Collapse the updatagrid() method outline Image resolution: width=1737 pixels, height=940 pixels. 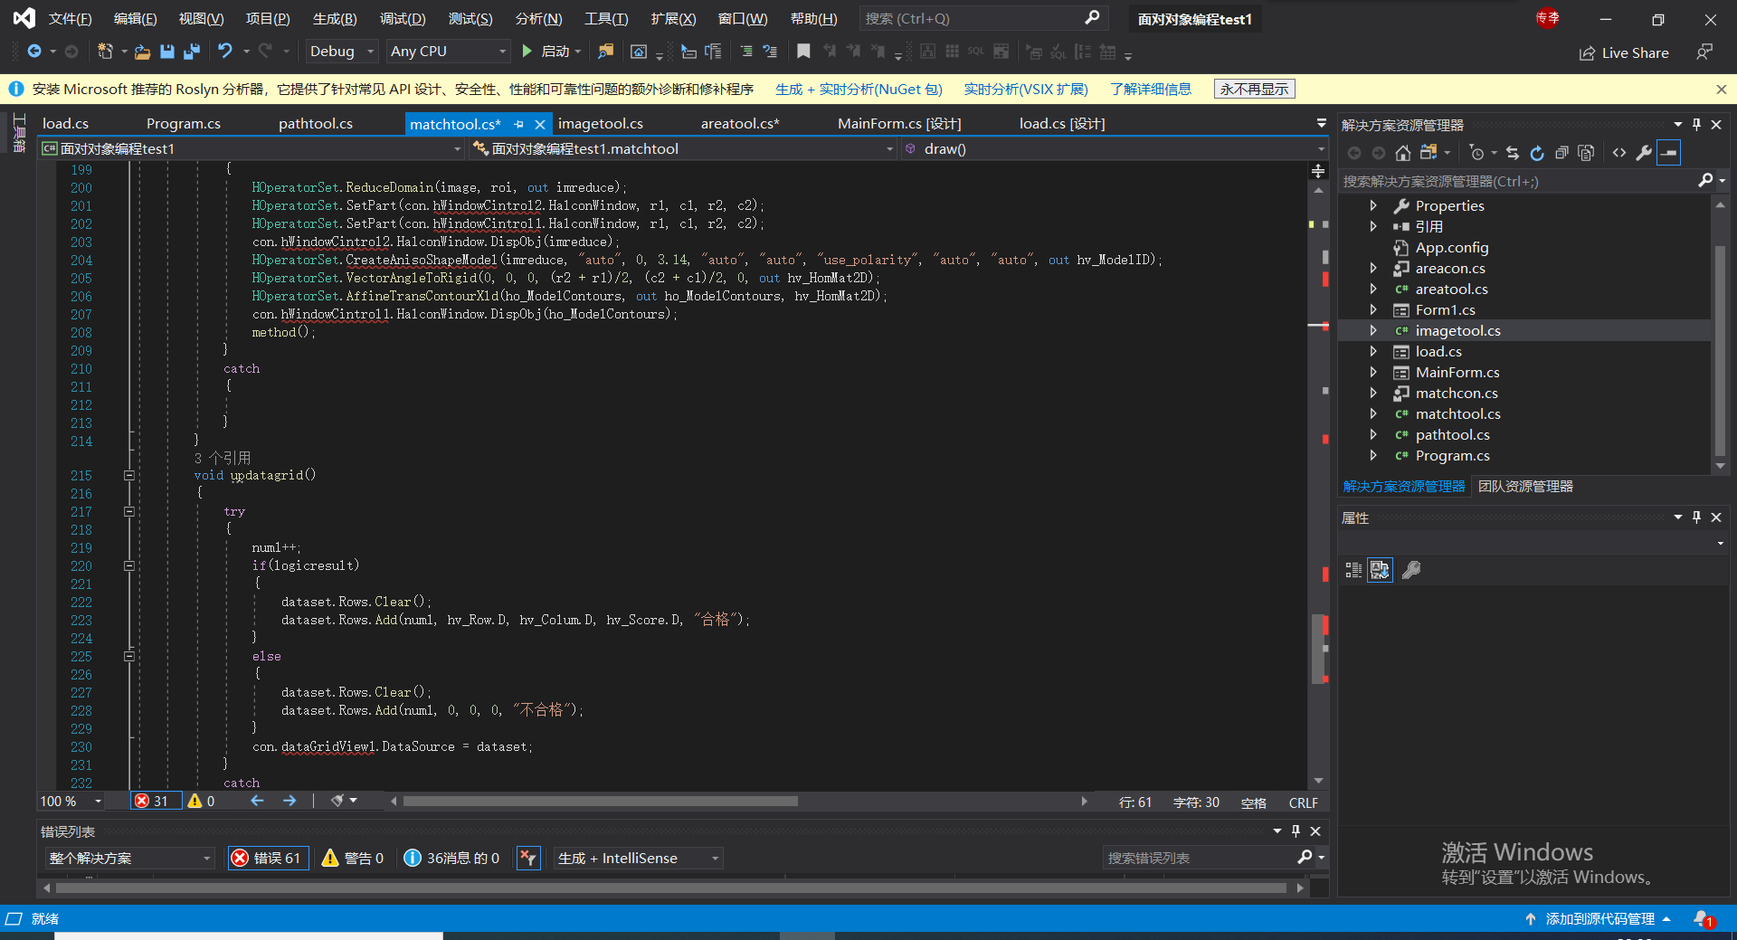coord(129,476)
